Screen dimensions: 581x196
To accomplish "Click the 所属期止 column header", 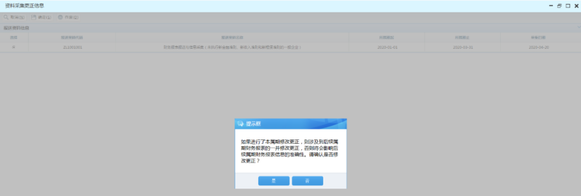I will tap(463, 38).
